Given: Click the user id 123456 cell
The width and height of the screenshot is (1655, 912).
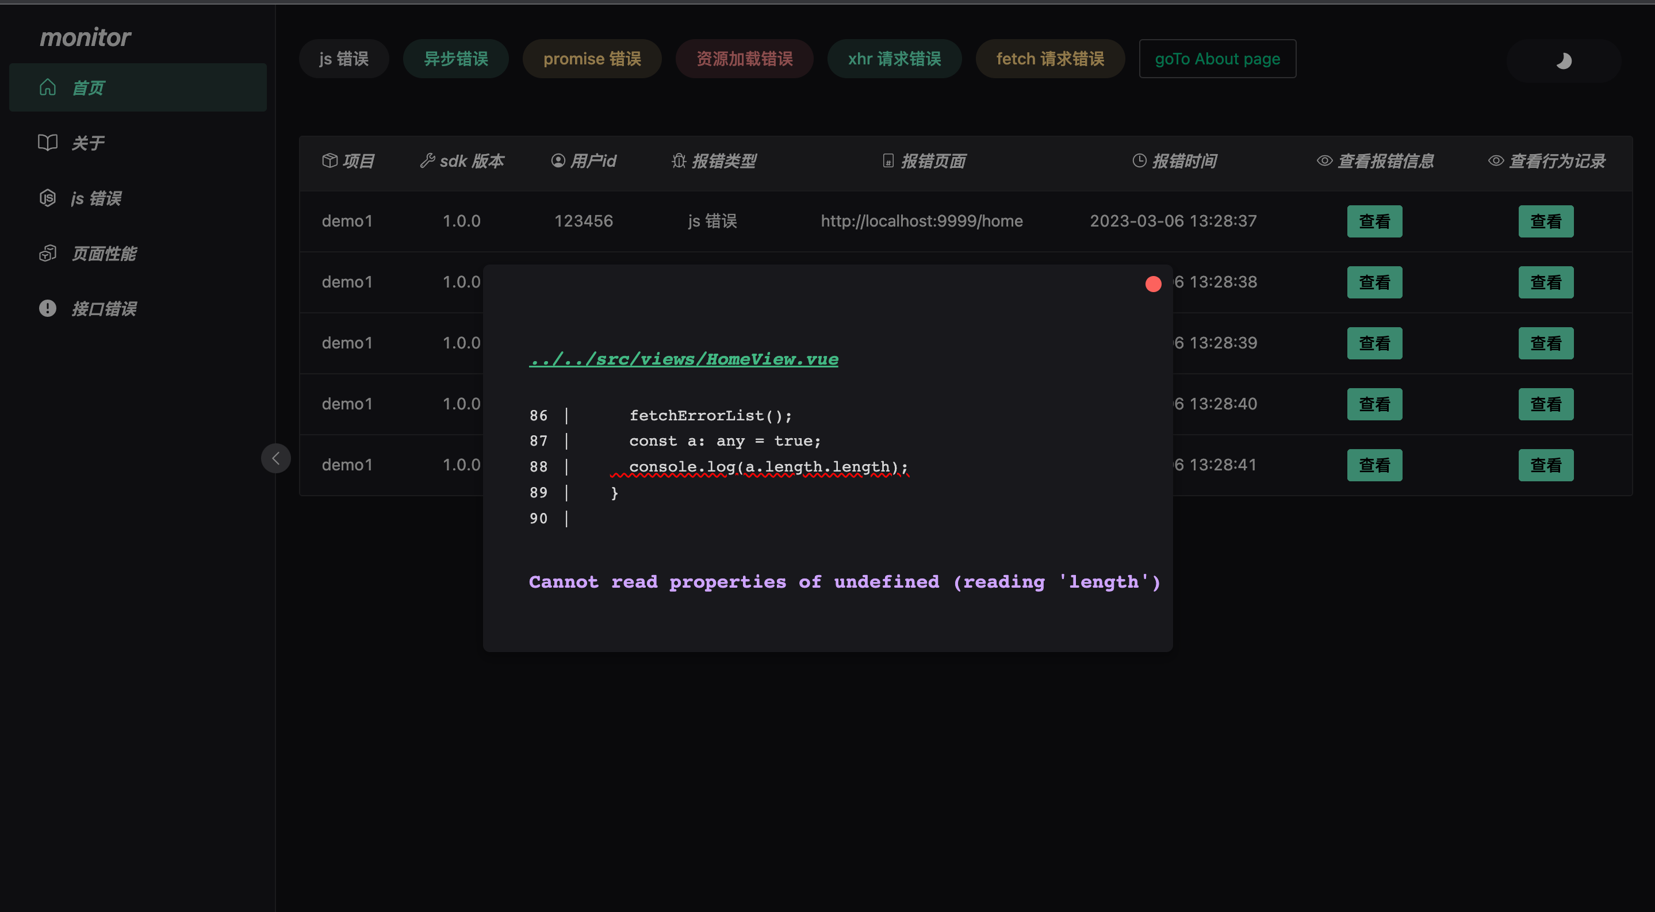Looking at the screenshot, I should click(583, 221).
